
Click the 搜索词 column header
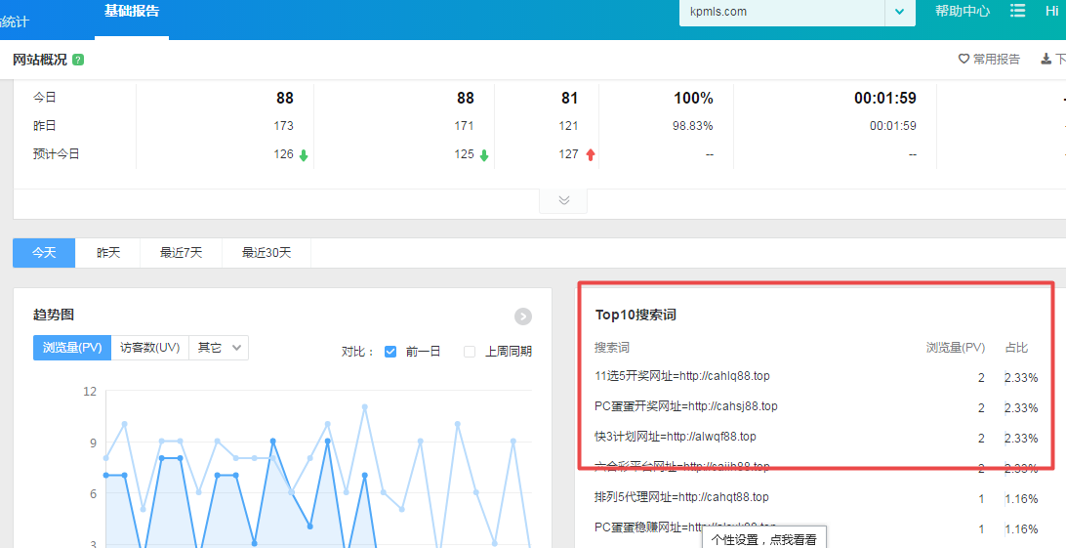click(612, 348)
